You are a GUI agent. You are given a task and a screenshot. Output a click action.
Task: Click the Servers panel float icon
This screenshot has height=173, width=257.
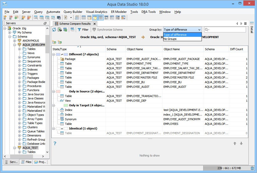tap(45, 23)
